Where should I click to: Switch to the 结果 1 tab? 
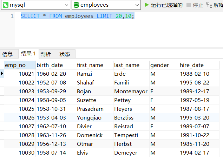(x=28, y=54)
